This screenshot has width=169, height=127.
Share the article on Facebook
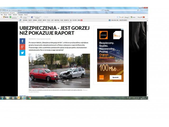[22, 41]
